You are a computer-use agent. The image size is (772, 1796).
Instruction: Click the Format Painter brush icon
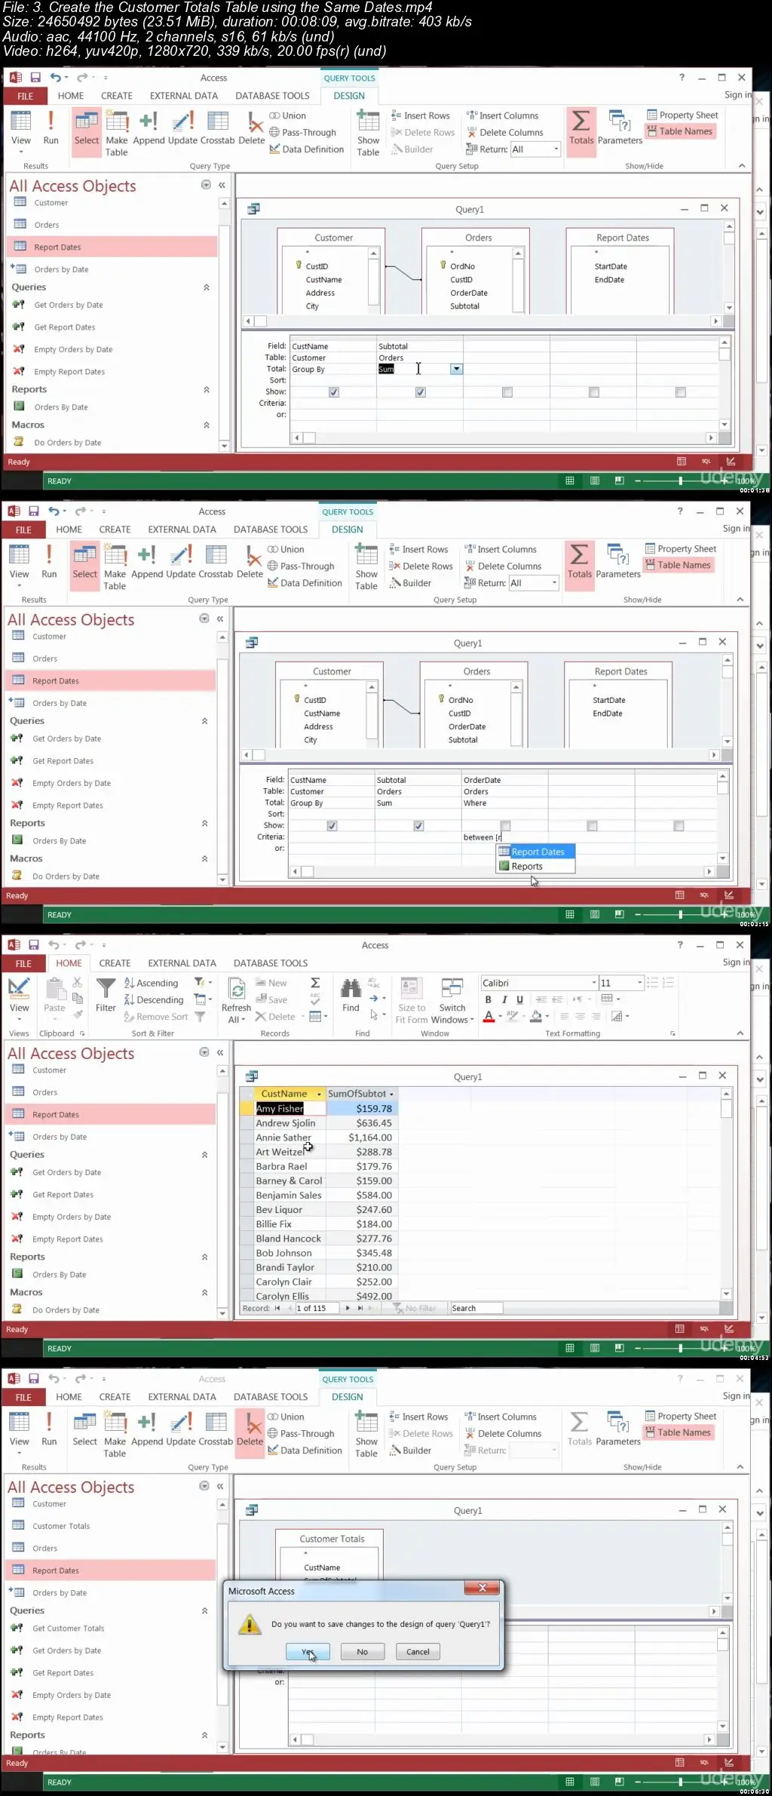77,1015
